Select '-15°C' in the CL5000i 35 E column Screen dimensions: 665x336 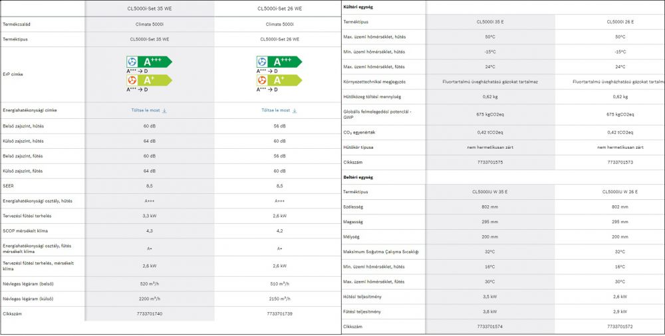click(x=490, y=52)
